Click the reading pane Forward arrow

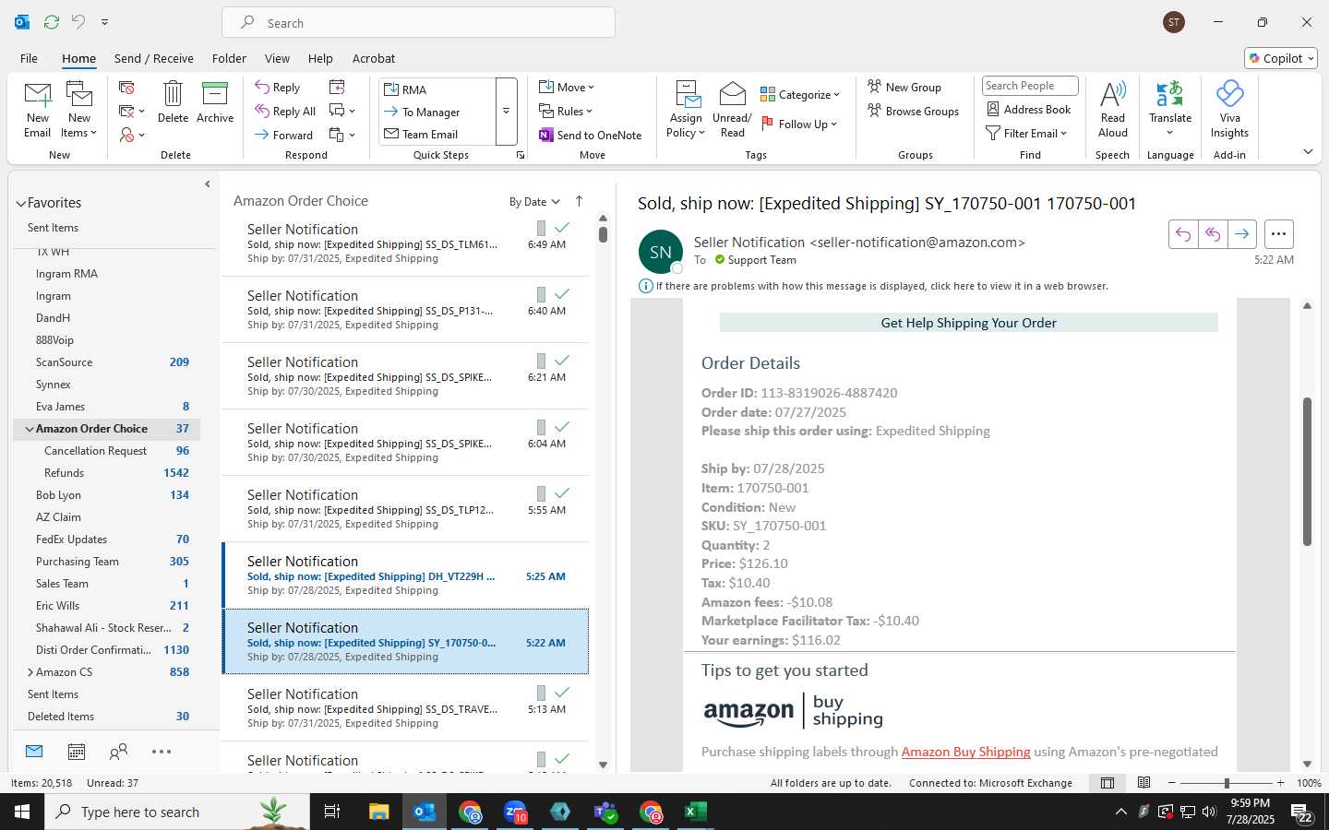pos(1242,234)
